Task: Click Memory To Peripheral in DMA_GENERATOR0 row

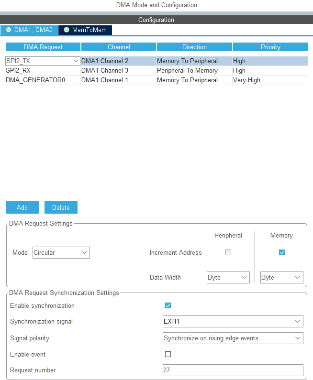Action: pos(194,80)
